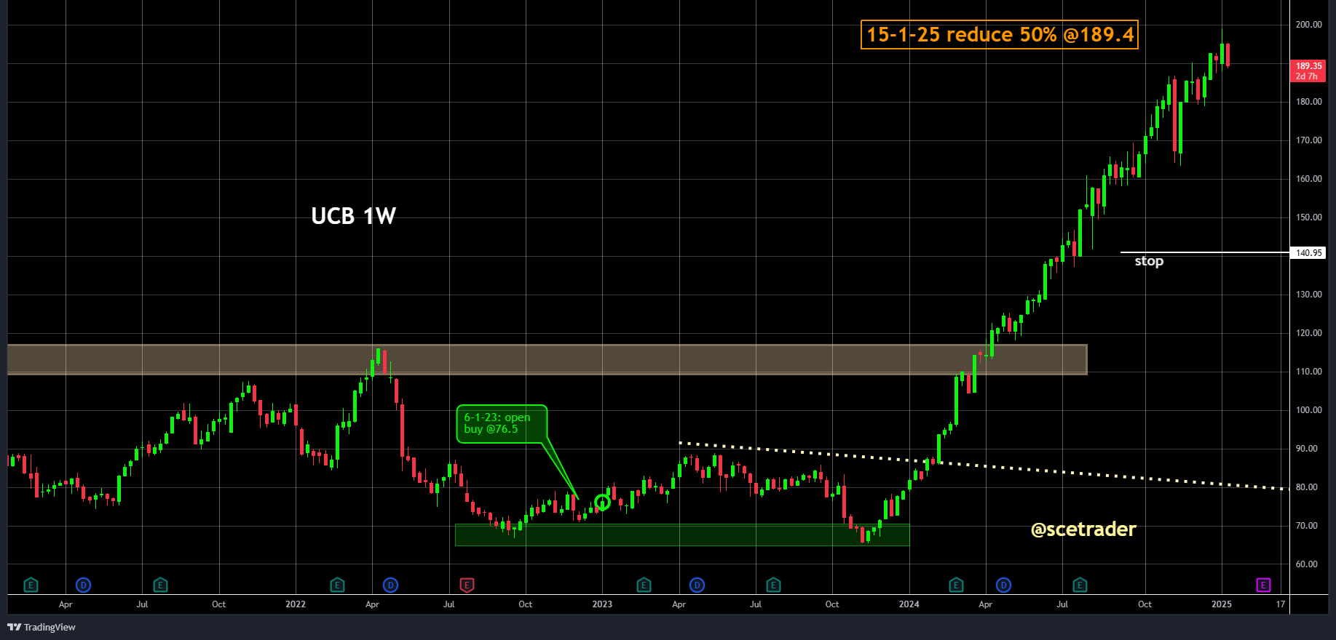
Task: Select the orange '15-1-25 reduce 50% @189.4' note
Action: pos(1000,35)
